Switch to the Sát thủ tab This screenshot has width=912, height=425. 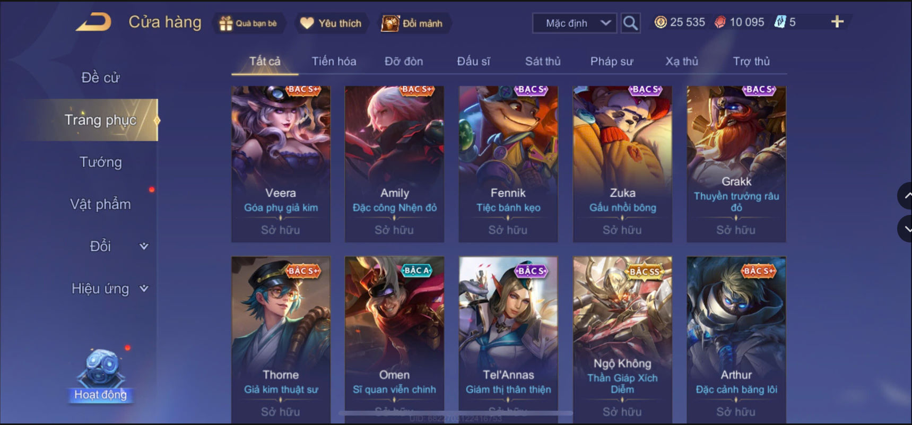click(543, 61)
